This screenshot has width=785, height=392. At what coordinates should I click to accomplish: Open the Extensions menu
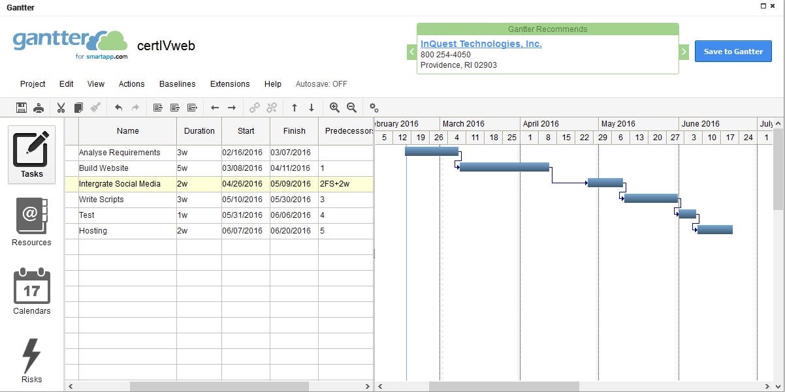tap(230, 84)
